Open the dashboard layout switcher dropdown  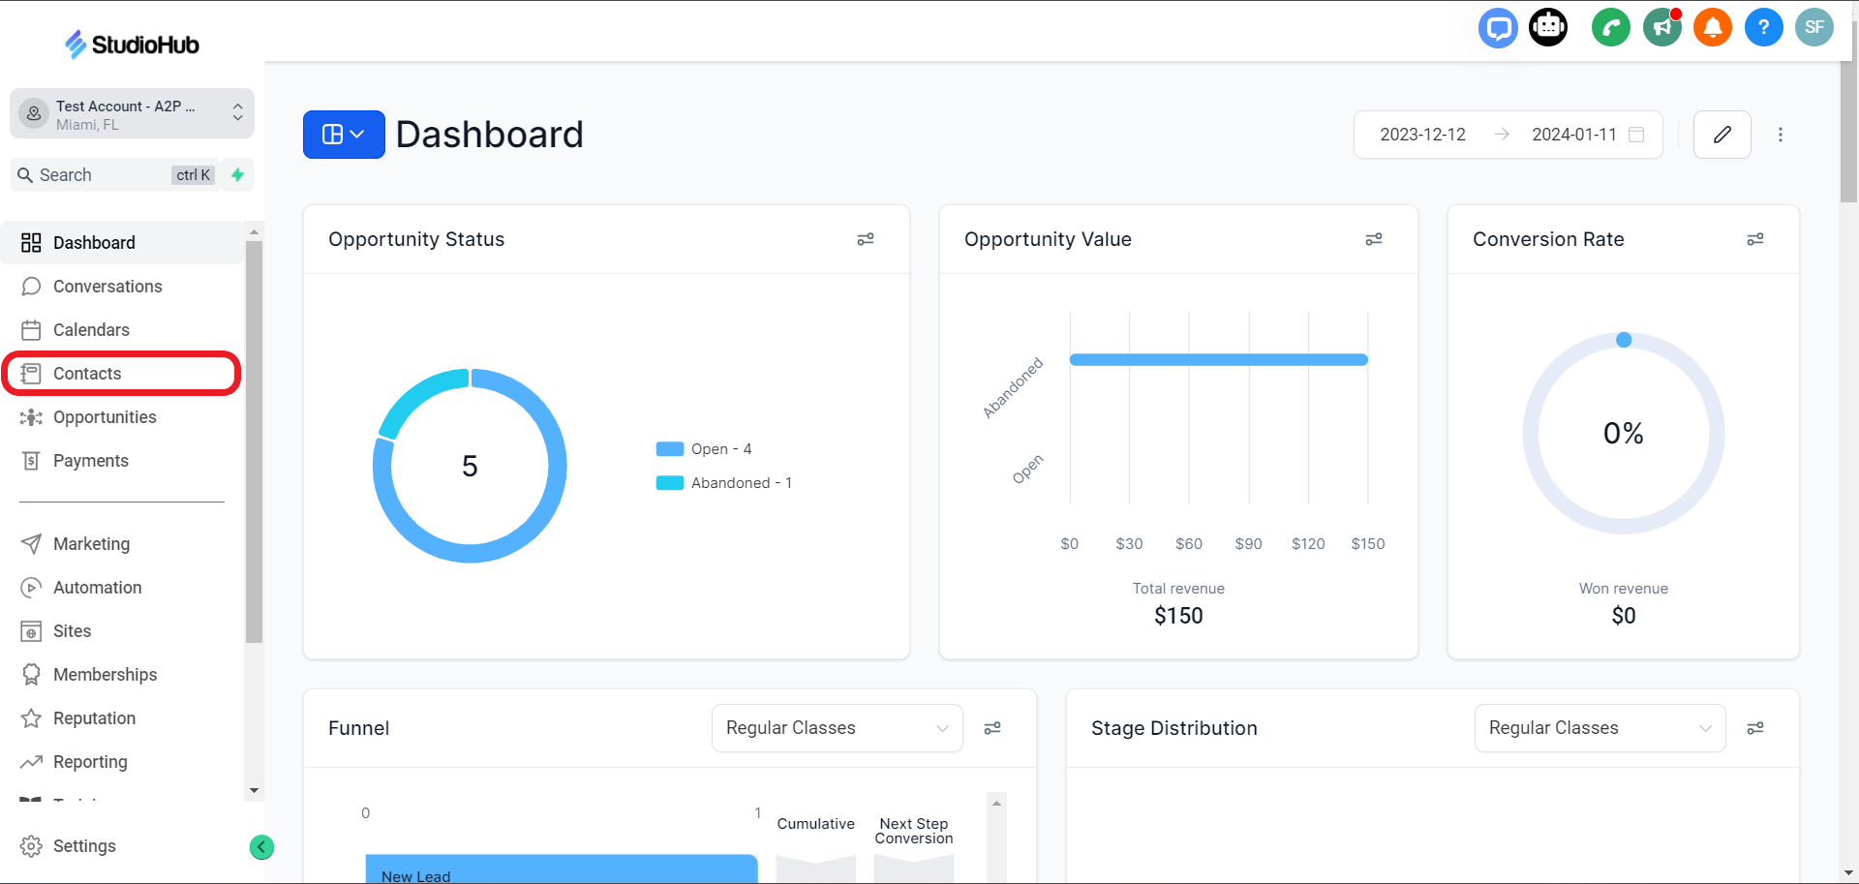(x=344, y=135)
